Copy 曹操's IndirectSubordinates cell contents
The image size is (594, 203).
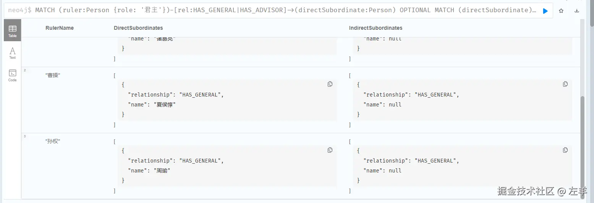[x=565, y=84]
